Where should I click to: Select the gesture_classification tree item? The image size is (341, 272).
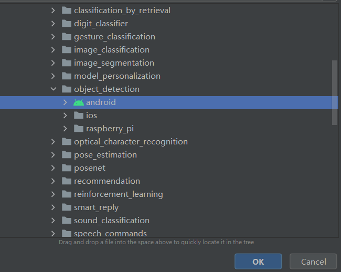coord(114,37)
